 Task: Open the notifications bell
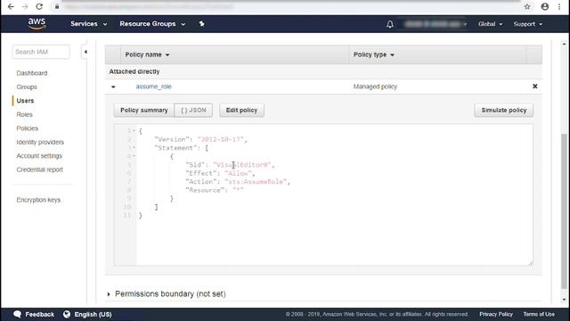[390, 24]
